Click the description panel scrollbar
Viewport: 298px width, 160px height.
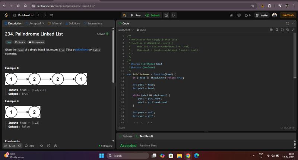click(113, 56)
